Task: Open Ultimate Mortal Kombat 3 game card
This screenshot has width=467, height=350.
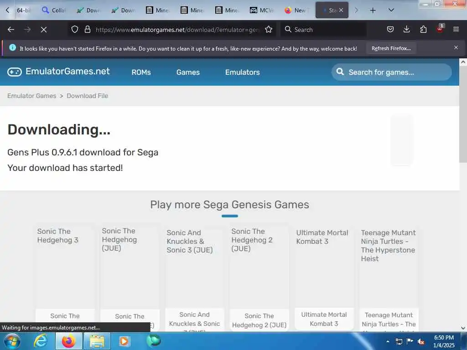Action: pos(324,277)
